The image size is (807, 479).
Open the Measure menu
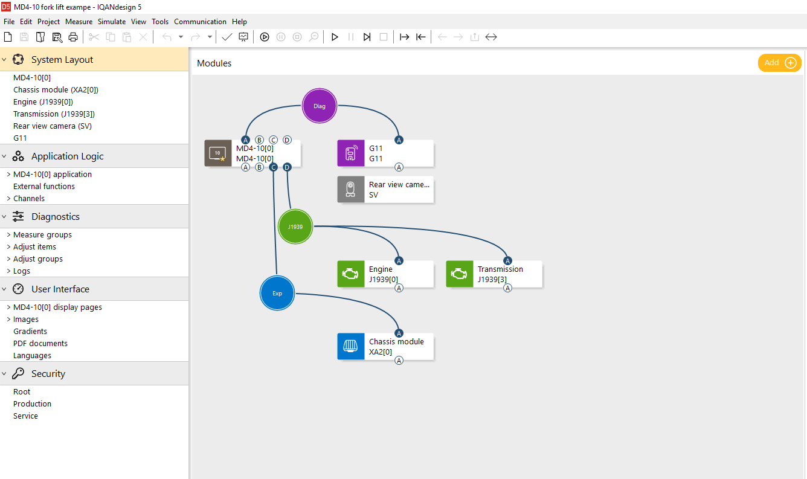tap(79, 21)
